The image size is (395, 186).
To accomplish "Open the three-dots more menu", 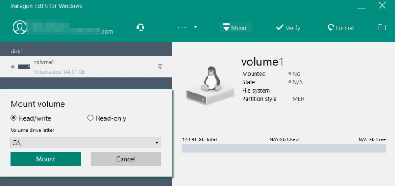I will tap(182, 27).
